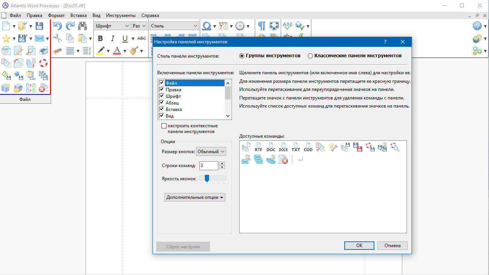Click the Яркость иконок slider
This screenshot has width=489, height=275.
coord(212,178)
